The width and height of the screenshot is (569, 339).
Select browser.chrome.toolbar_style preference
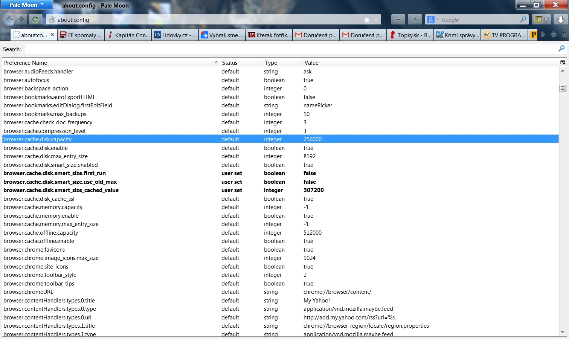[x=281, y=275]
